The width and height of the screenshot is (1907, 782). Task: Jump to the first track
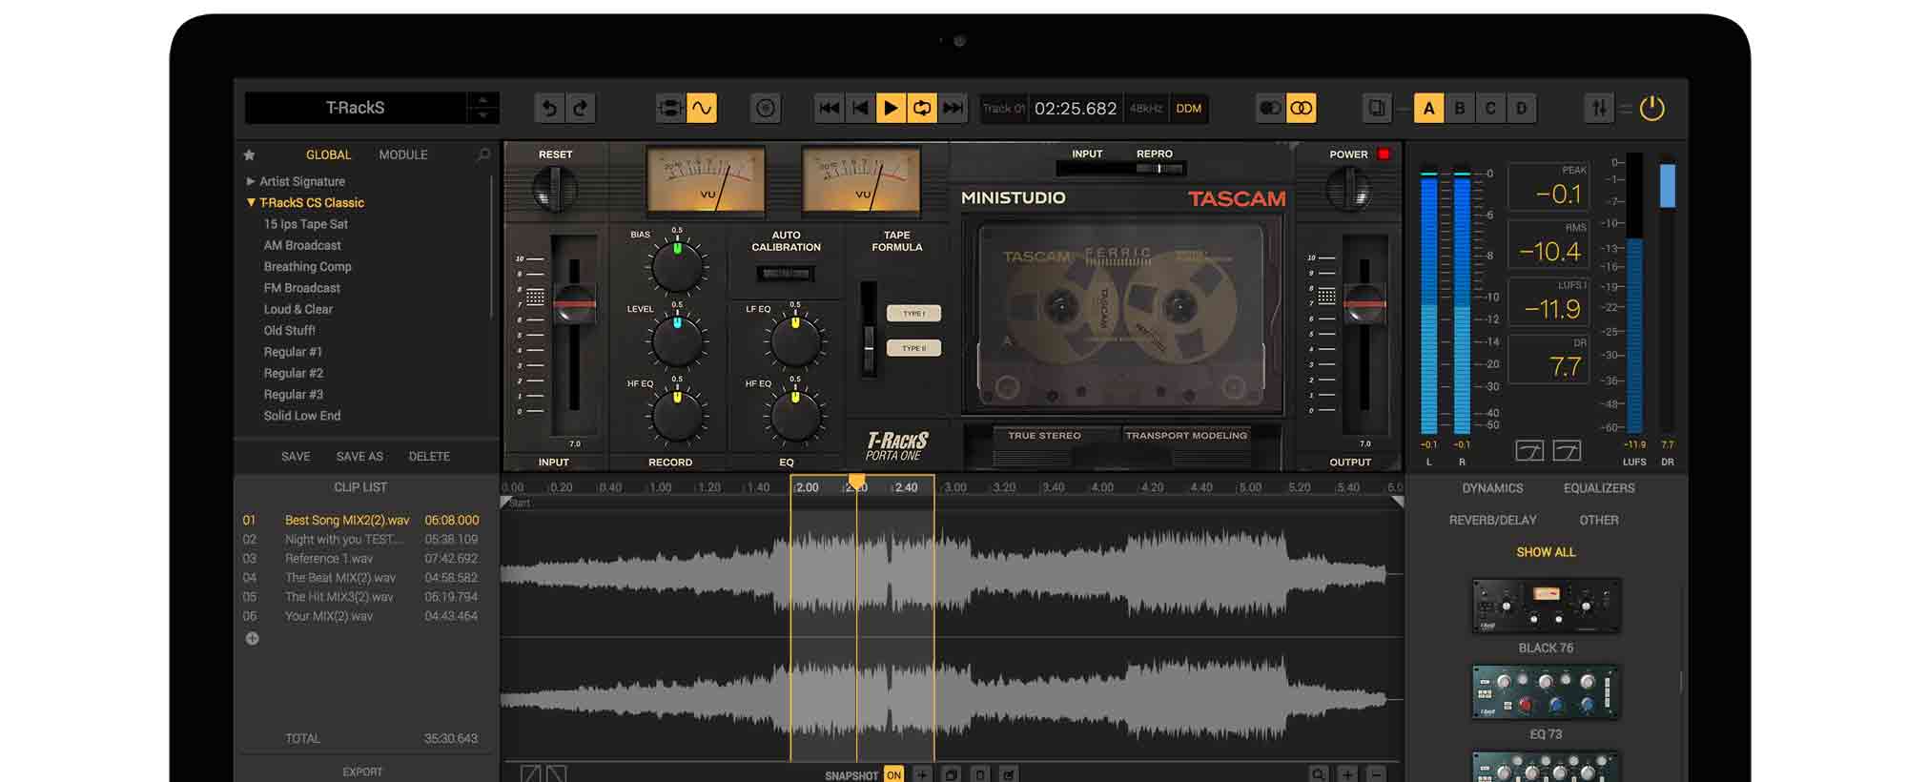(x=830, y=109)
